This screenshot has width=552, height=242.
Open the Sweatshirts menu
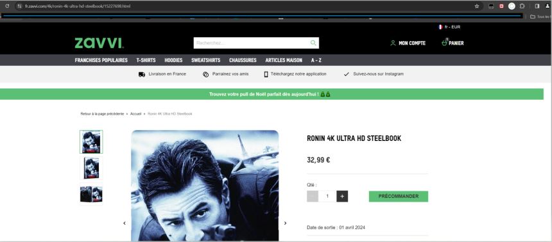[x=206, y=60]
